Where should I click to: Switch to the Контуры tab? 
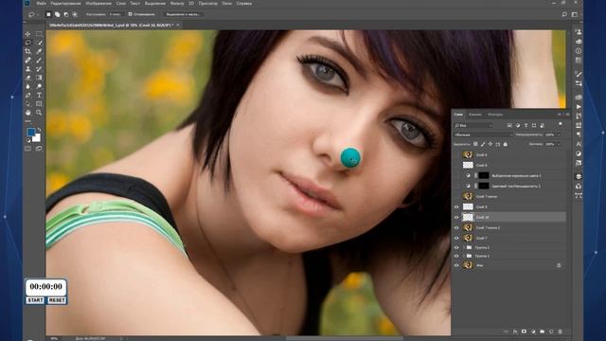495,115
